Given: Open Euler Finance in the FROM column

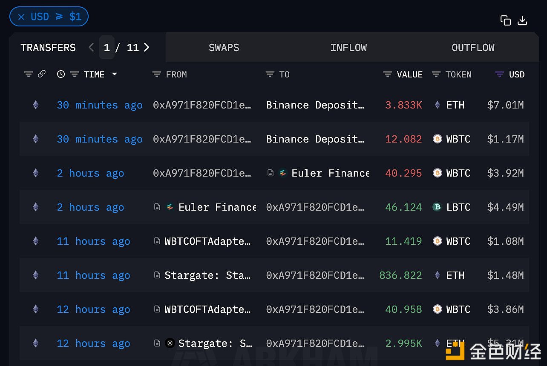Looking at the screenshot, I should [217, 207].
